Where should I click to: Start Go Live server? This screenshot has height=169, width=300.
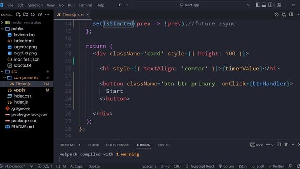(x=226, y=166)
